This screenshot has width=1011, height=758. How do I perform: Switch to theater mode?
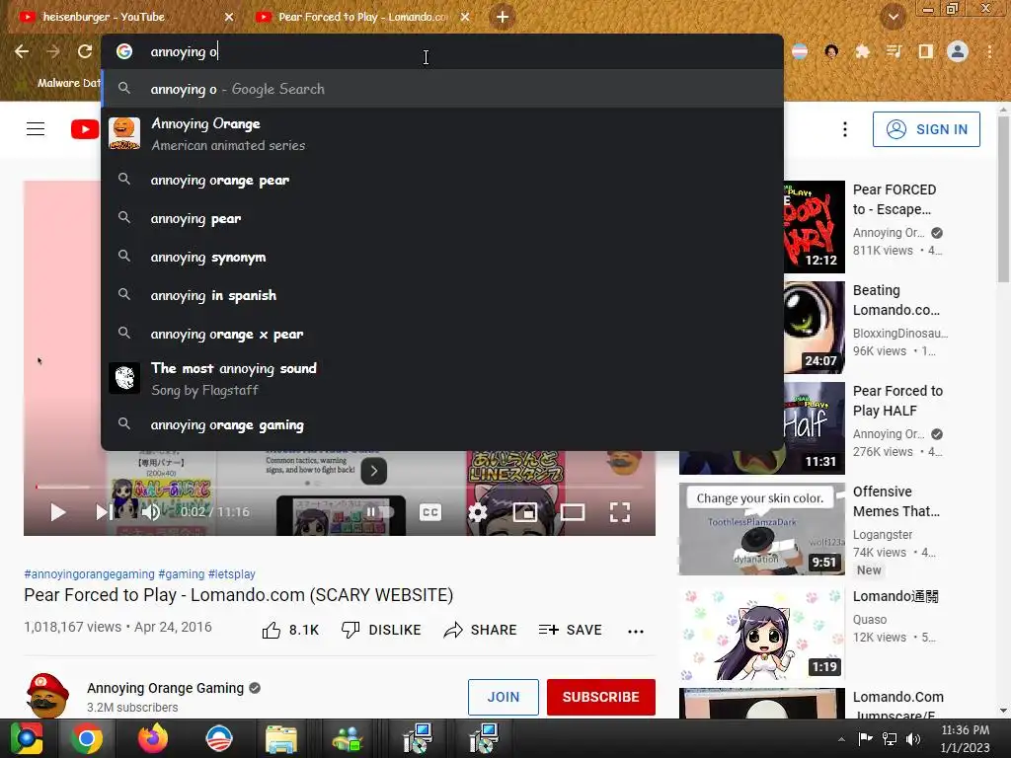click(x=573, y=512)
